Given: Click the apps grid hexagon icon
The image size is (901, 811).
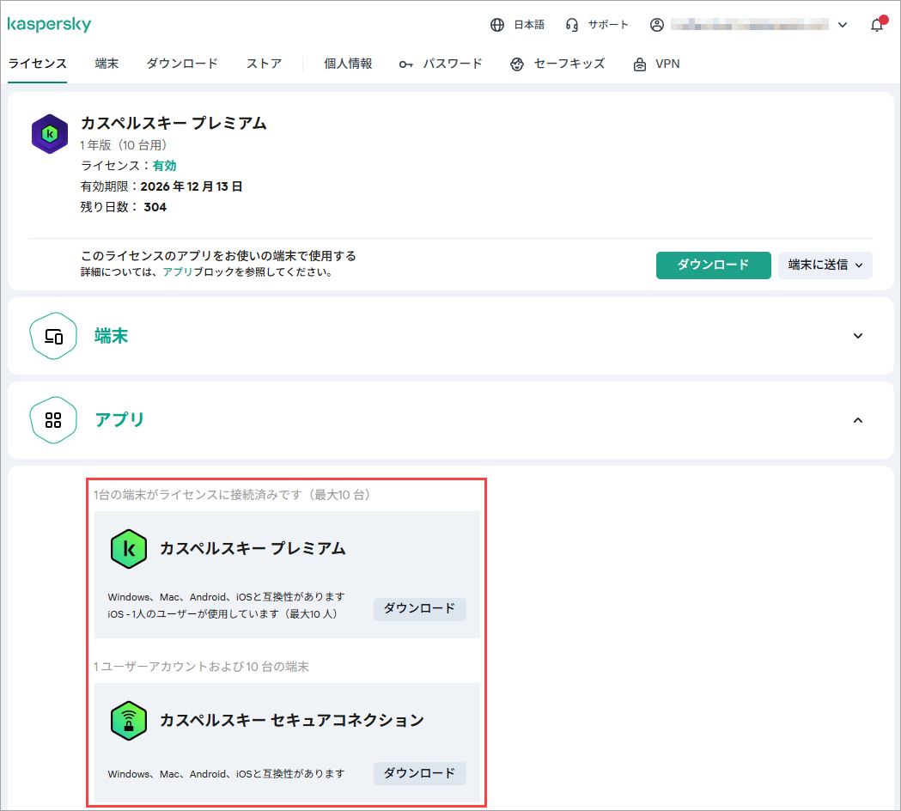Looking at the screenshot, I should coord(53,420).
